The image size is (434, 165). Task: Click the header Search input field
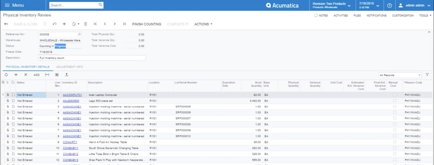click(x=73, y=5)
